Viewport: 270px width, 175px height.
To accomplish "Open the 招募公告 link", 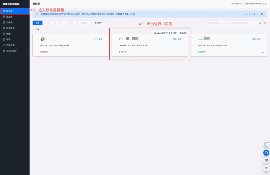I will pos(128,14).
